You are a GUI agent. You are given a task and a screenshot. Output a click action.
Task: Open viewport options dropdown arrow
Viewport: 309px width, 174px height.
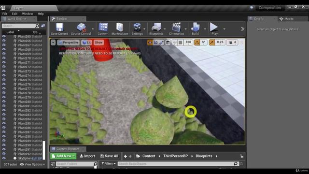pos(53,43)
